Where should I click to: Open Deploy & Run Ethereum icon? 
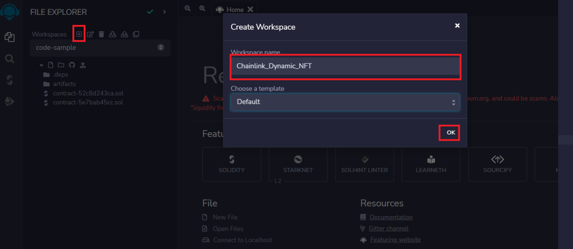click(10, 102)
